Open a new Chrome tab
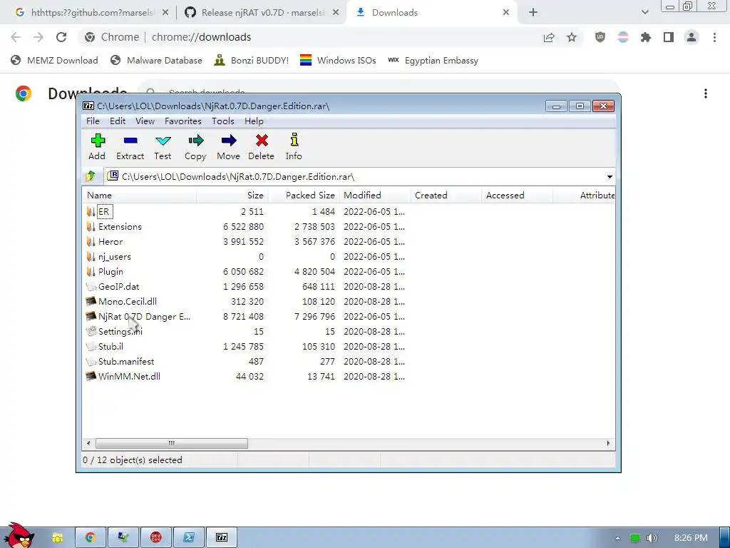The image size is (730, 548). (x=533, y=13)
